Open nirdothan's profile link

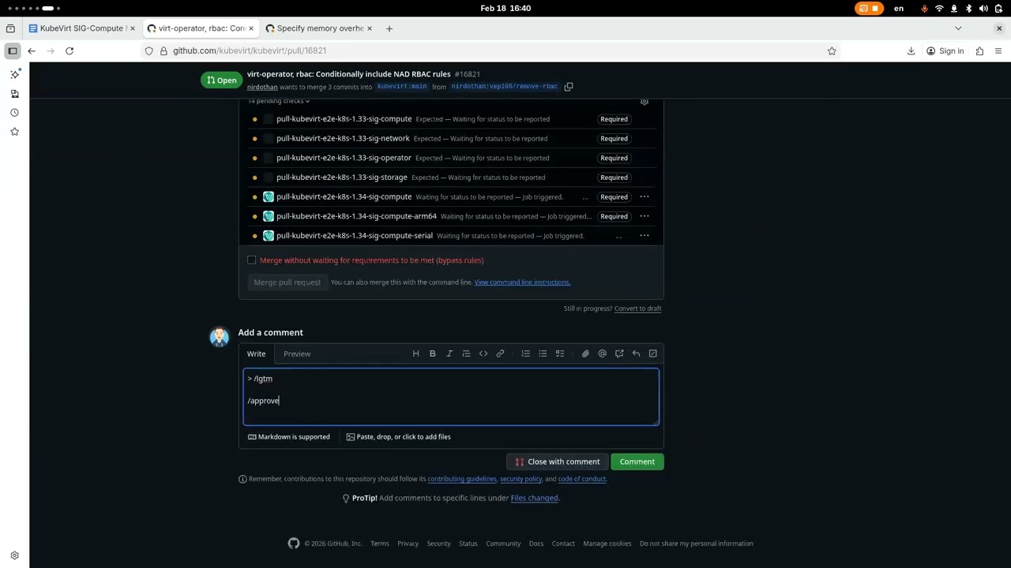coord(262,87)
